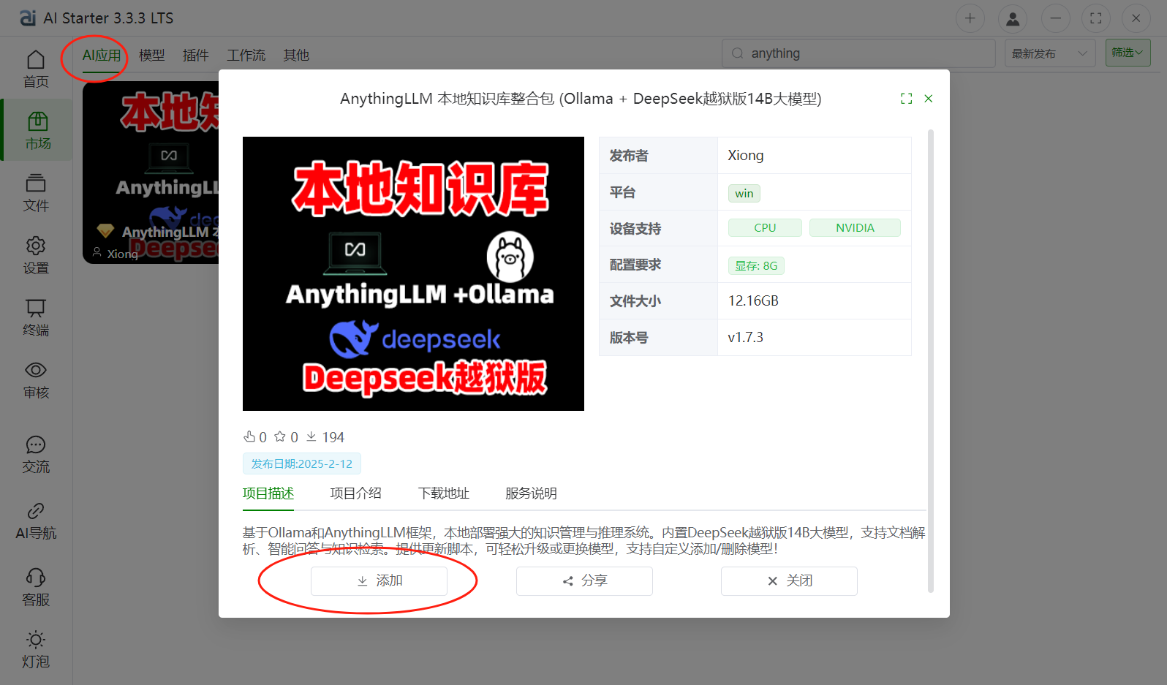Click the fullscreen icon in title bar
The image size is (1167, 685).
point(1095,18)
